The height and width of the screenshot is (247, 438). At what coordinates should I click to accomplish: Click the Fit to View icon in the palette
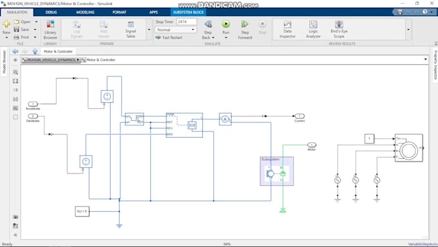(15, 81)
